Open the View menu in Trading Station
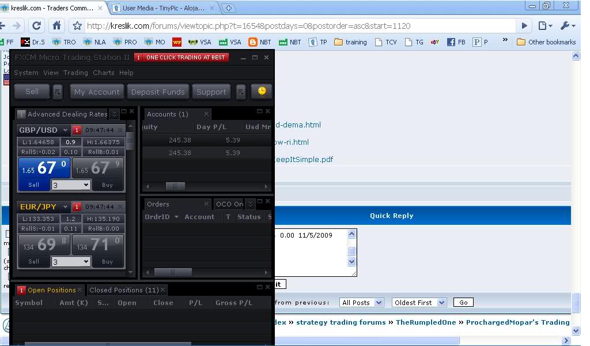 point(51,73)
